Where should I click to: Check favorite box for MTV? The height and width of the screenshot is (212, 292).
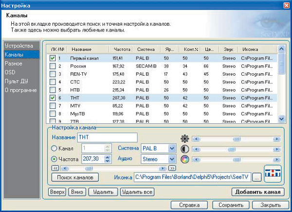(53, 106)
